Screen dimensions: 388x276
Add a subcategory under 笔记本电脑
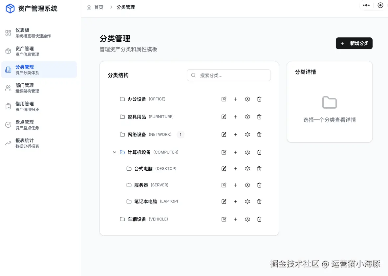(x=236, y=202)
